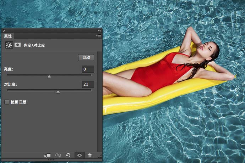Open the Properties panel flyout menu

[99, 36]
